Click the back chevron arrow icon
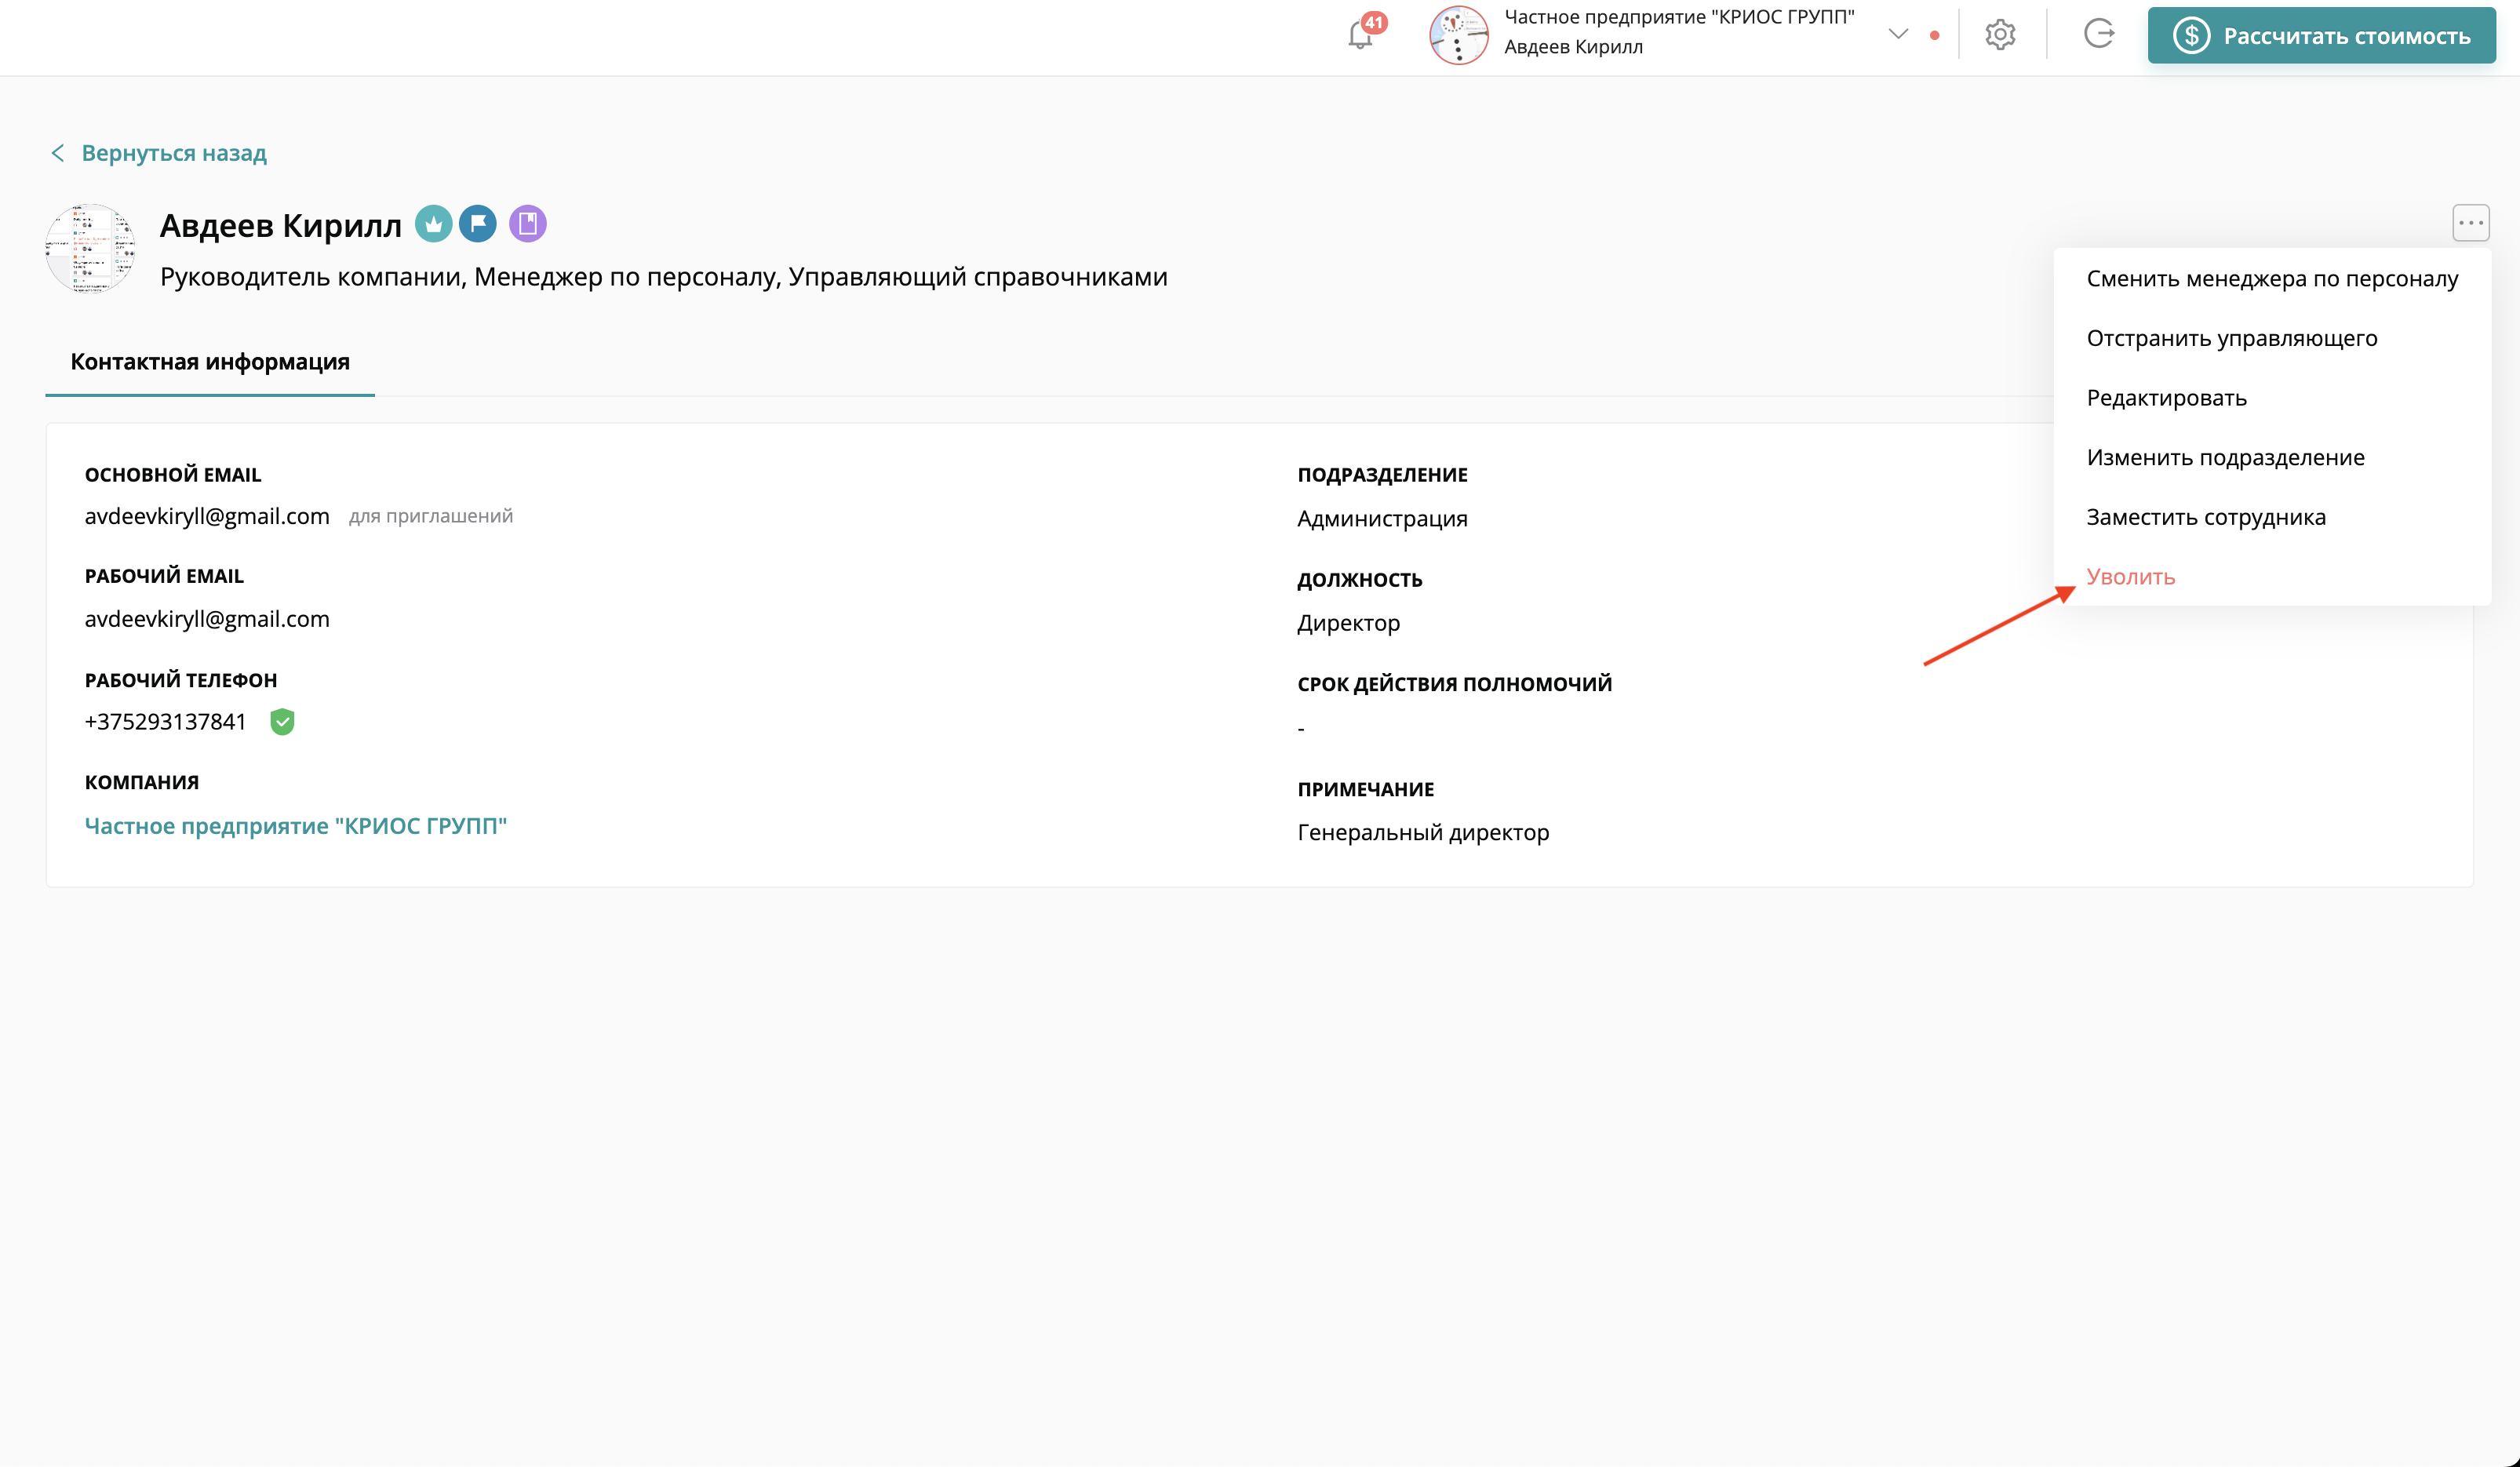2520x1467 pixels. [x=58, y=153]
